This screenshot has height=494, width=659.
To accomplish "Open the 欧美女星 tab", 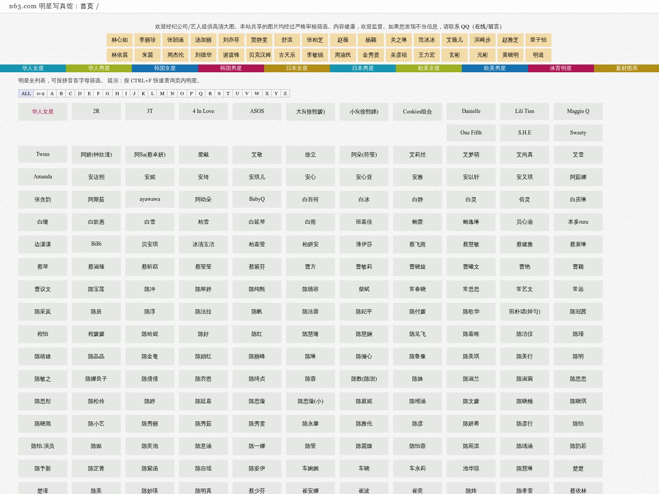I will [x=429, y=68].
